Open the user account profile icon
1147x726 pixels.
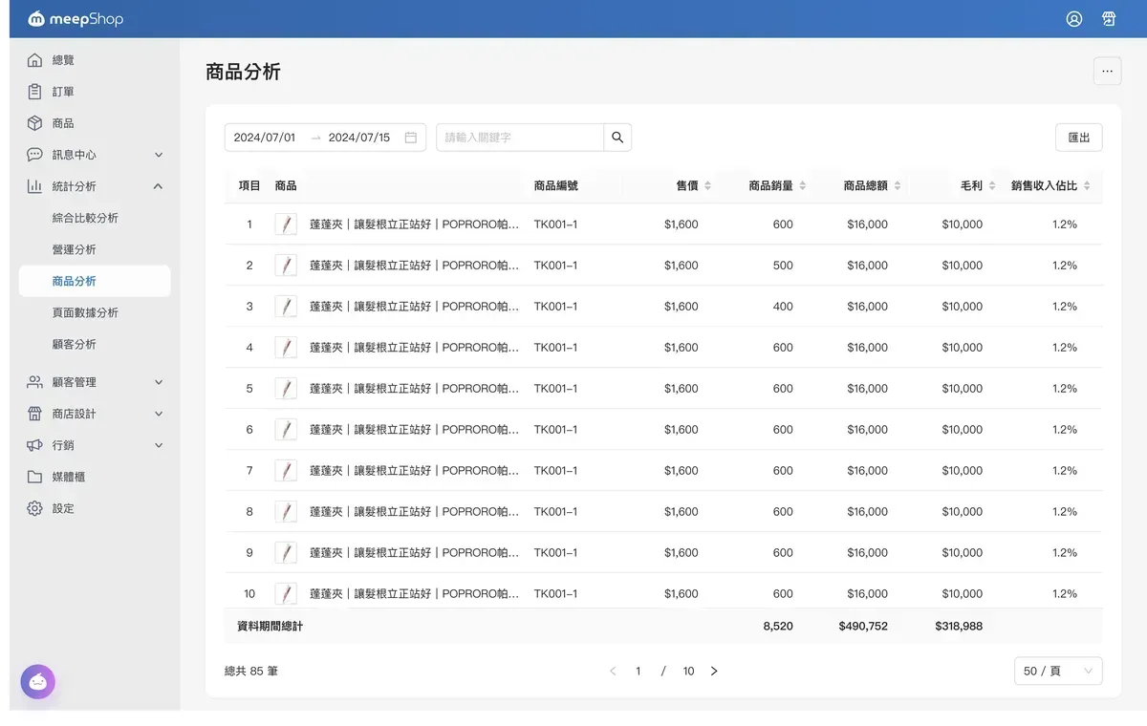pos(1074,19)
